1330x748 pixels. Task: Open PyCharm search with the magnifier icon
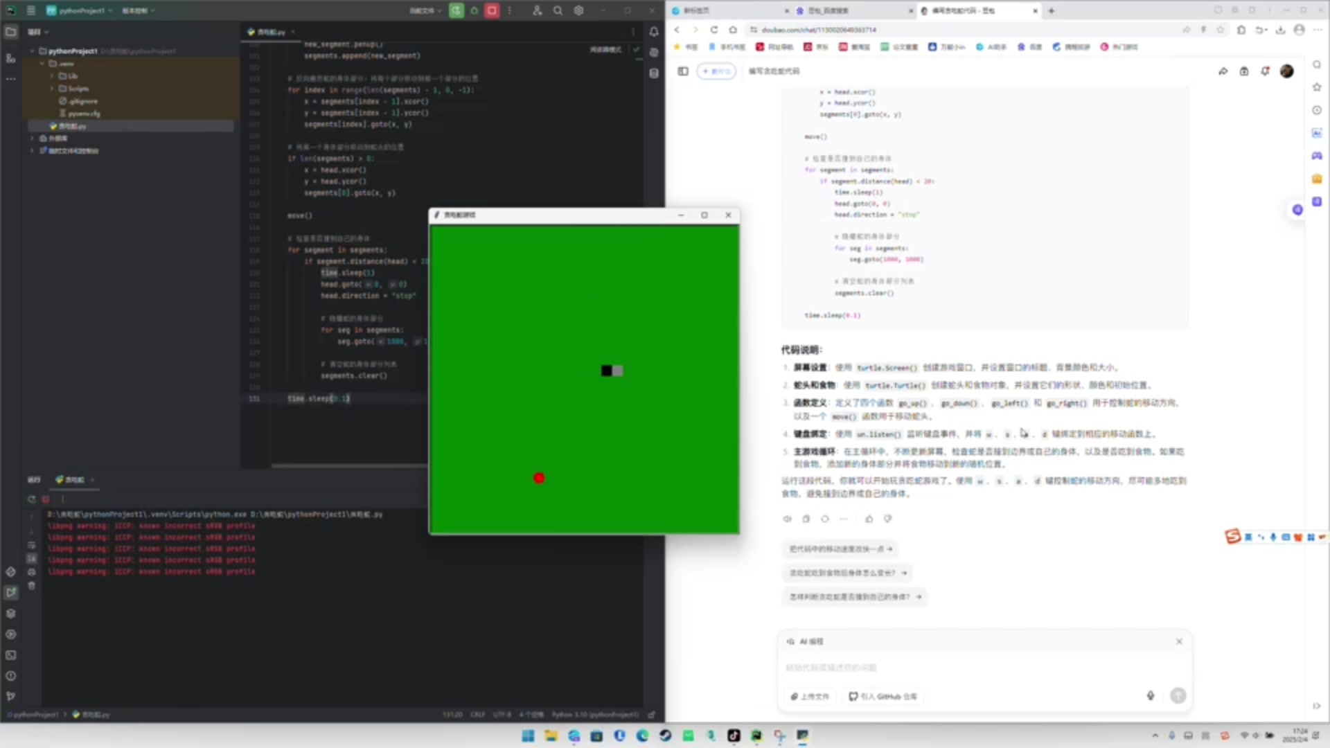[558, 10]
